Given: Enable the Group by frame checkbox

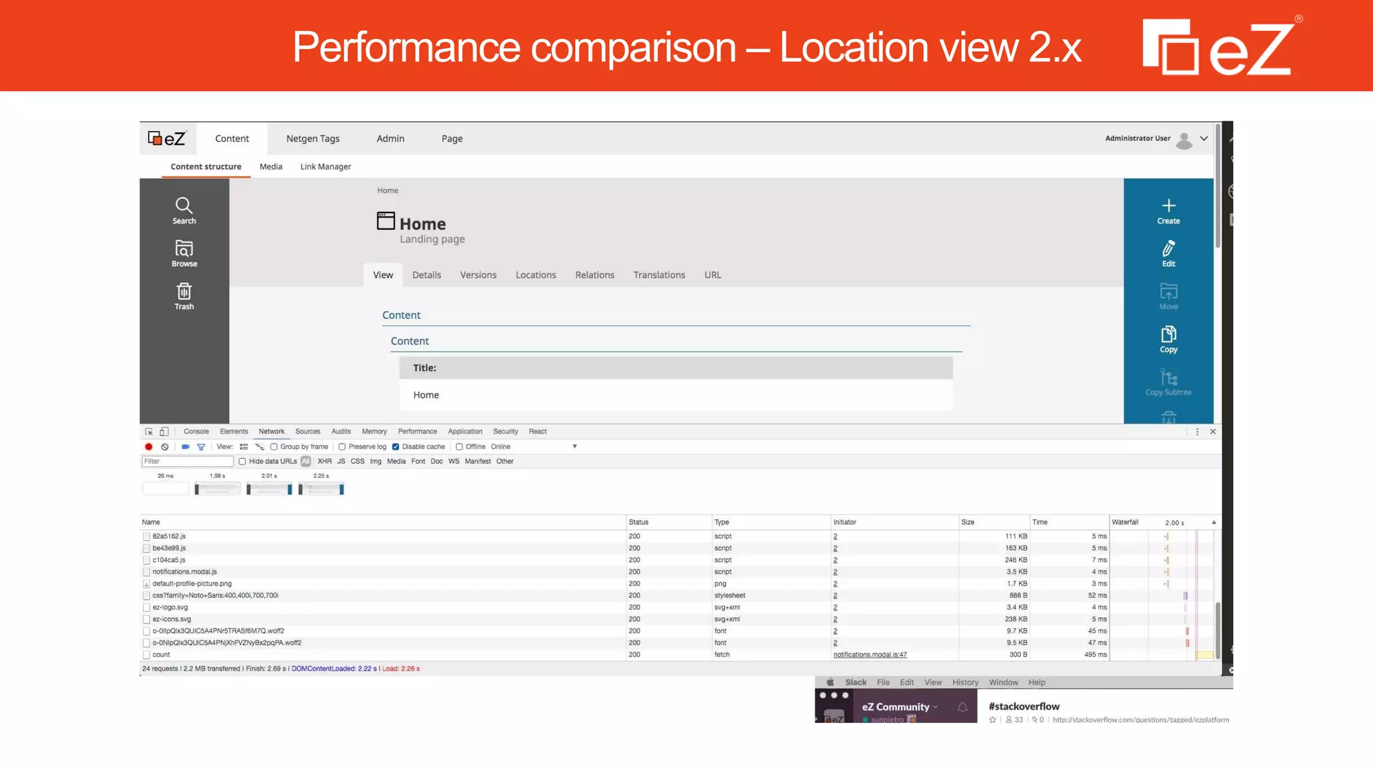Looking at the screenshot, I should (x=274, y=447).
